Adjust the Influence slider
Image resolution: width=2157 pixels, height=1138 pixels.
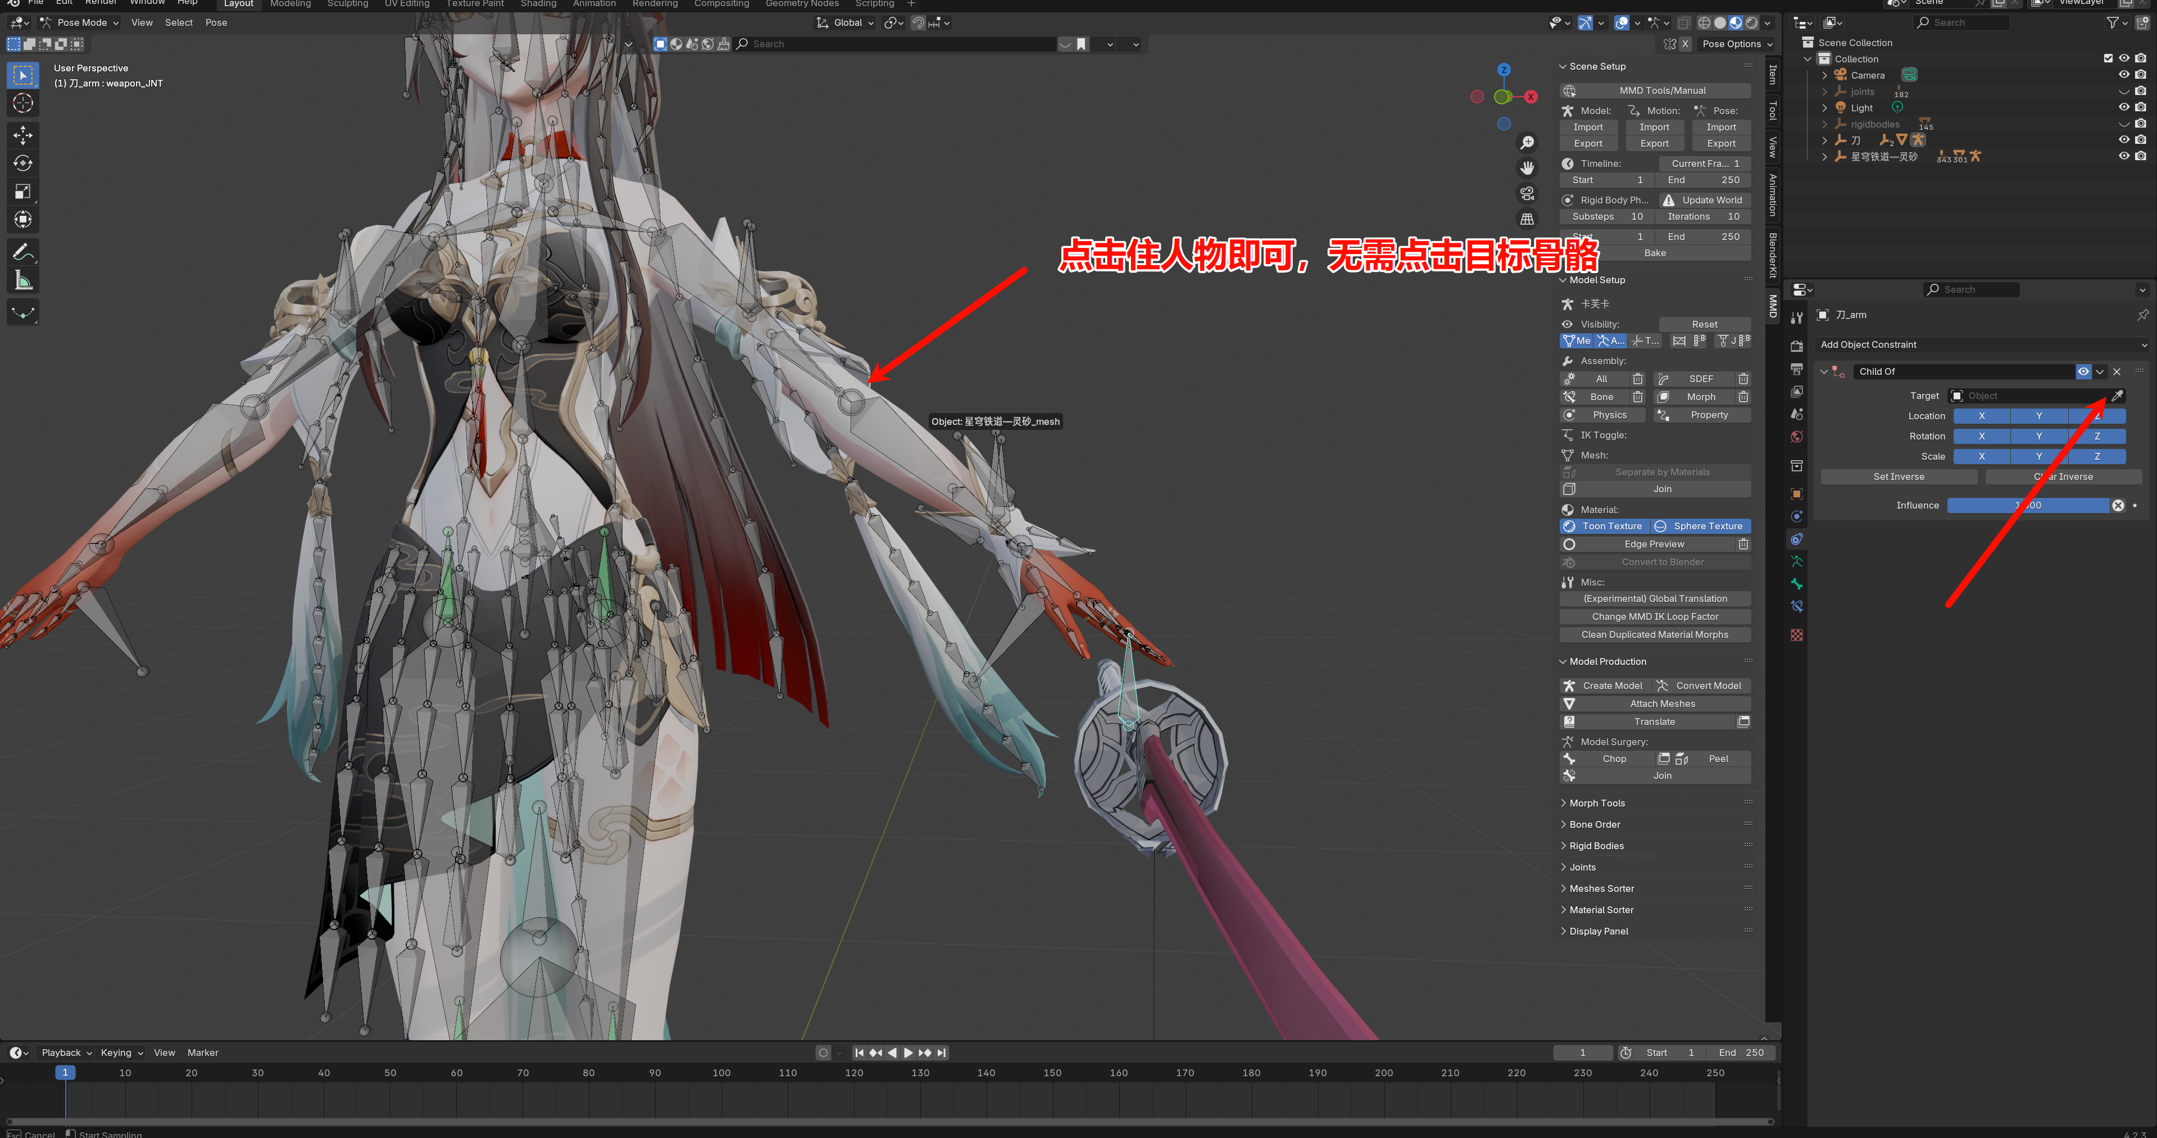tap(2027, 506)
